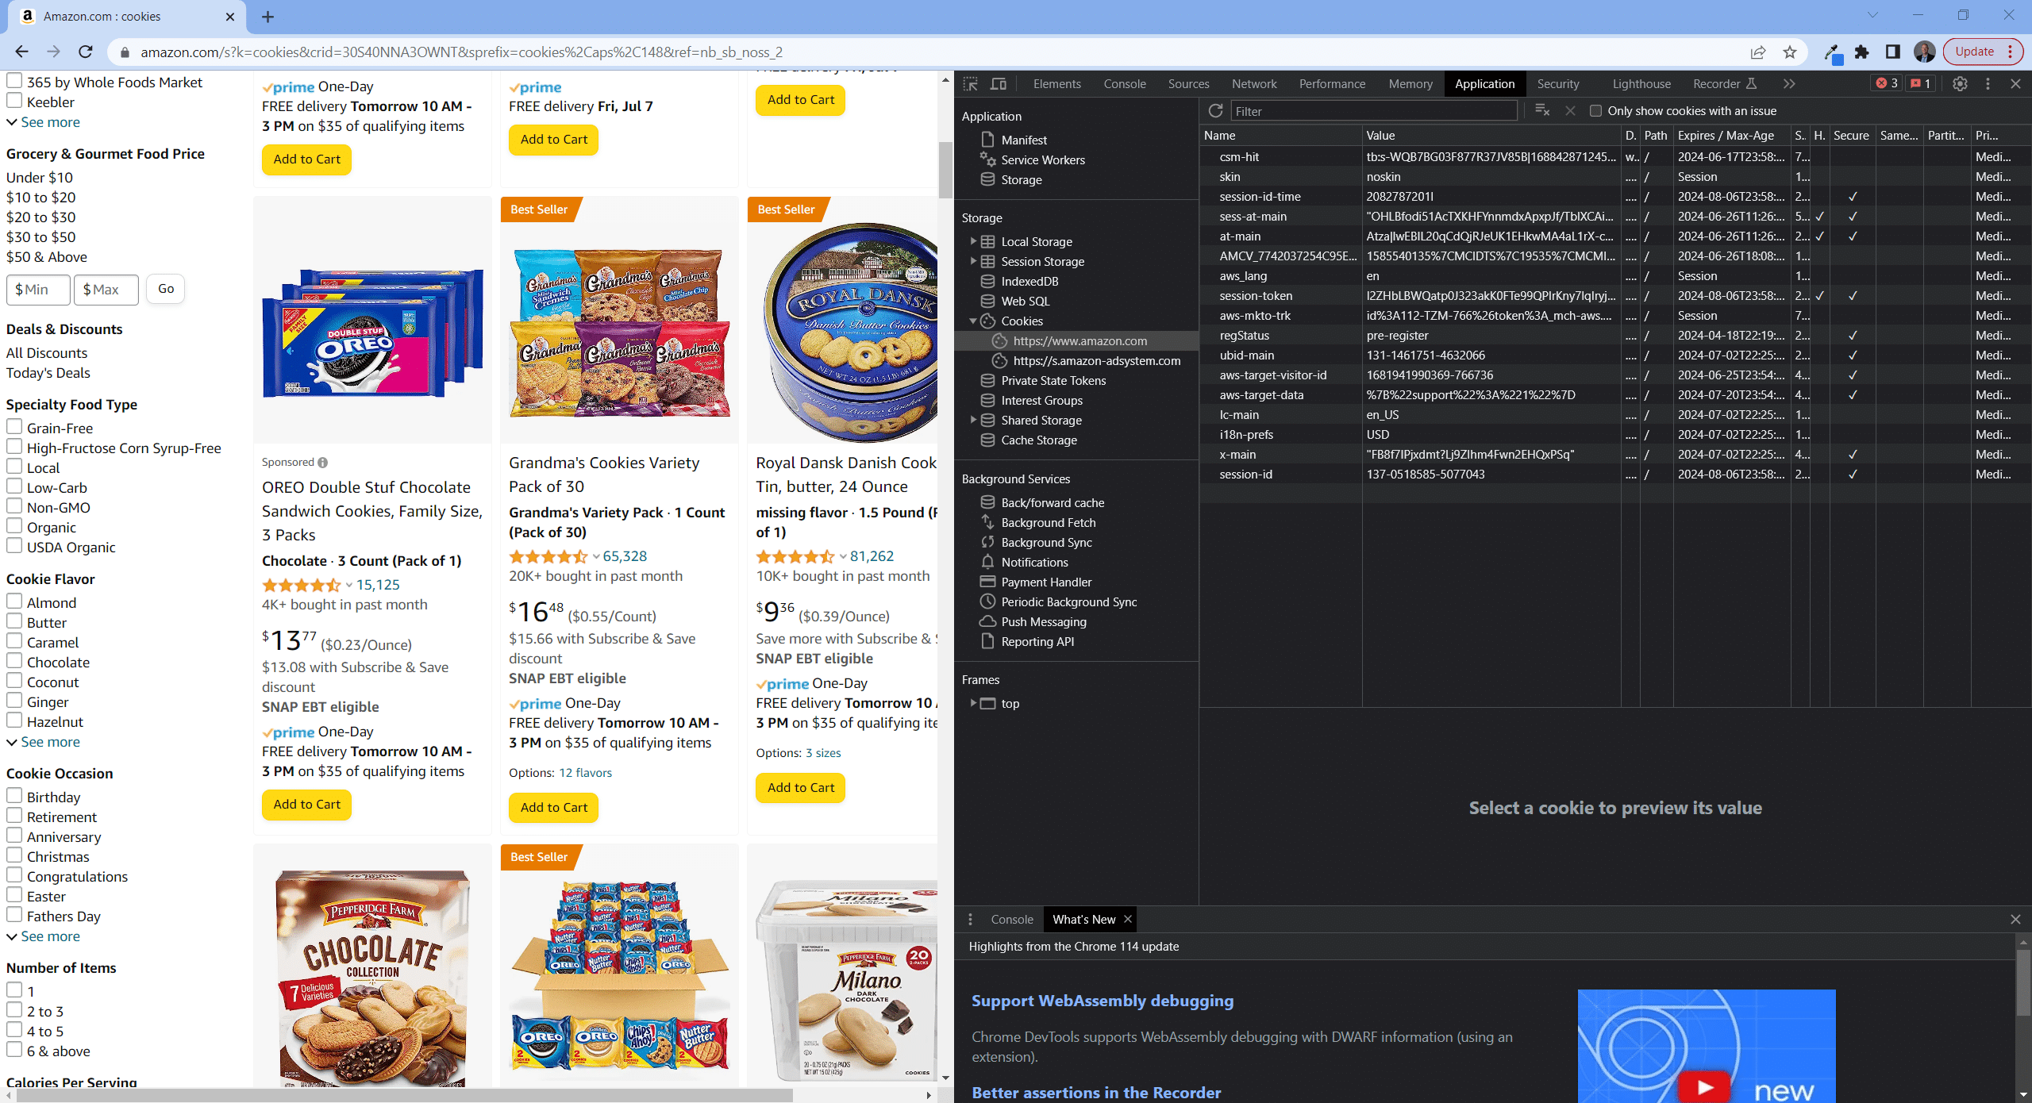Check the Grain-Free filter
The height and width of the screenshot is (1103, 2032).
coord(14,427)
